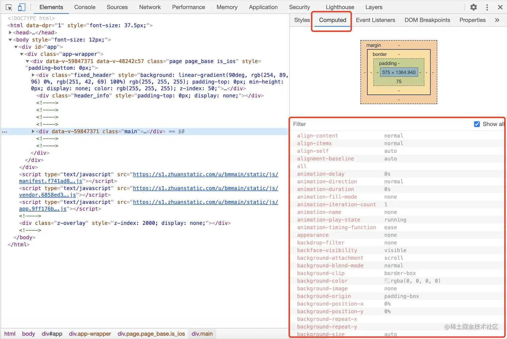
Task: Expand the selected main div node
Action: click(x=33, y=131)
